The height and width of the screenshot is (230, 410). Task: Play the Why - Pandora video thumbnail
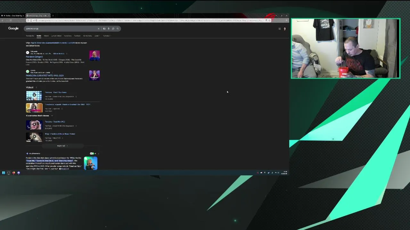[x=34, y=137]
